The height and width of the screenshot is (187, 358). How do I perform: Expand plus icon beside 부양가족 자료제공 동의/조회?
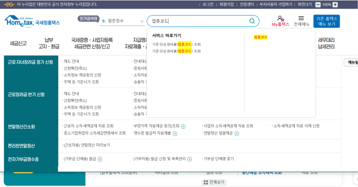[x=183, y=126]
